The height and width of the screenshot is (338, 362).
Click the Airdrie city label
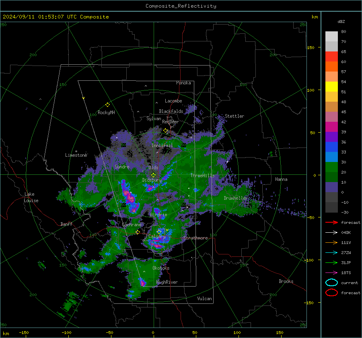158,215
